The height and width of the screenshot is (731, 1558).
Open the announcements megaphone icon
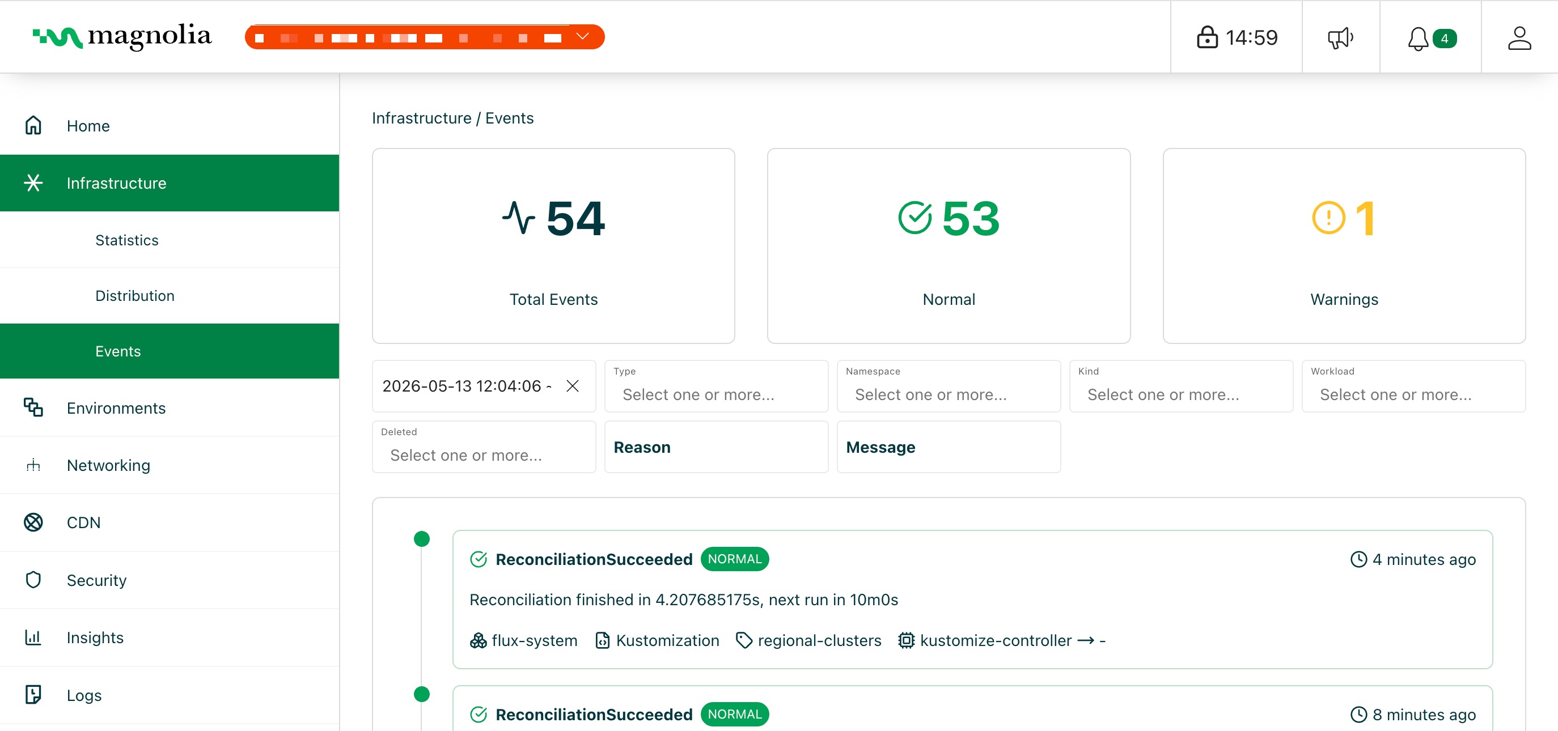[1340, 37]
